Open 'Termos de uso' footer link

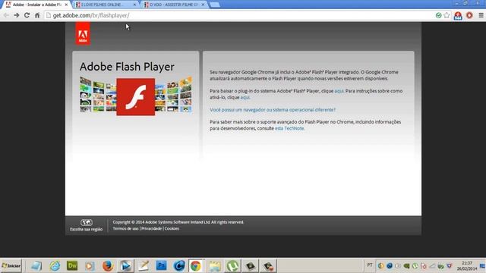(x=125, y=228)
